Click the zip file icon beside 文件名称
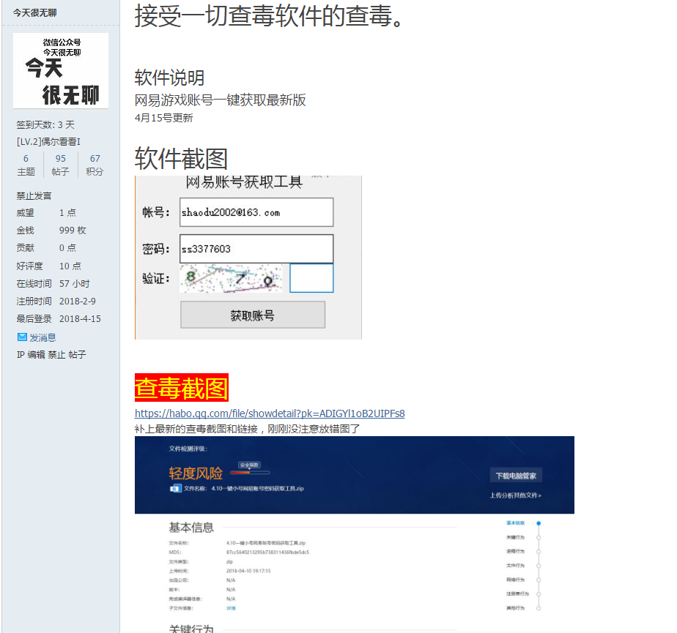 pos(175,489)
